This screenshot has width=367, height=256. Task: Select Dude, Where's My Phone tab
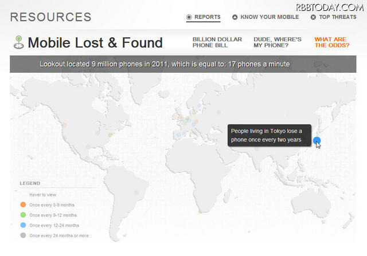click(x=278, y=42)
